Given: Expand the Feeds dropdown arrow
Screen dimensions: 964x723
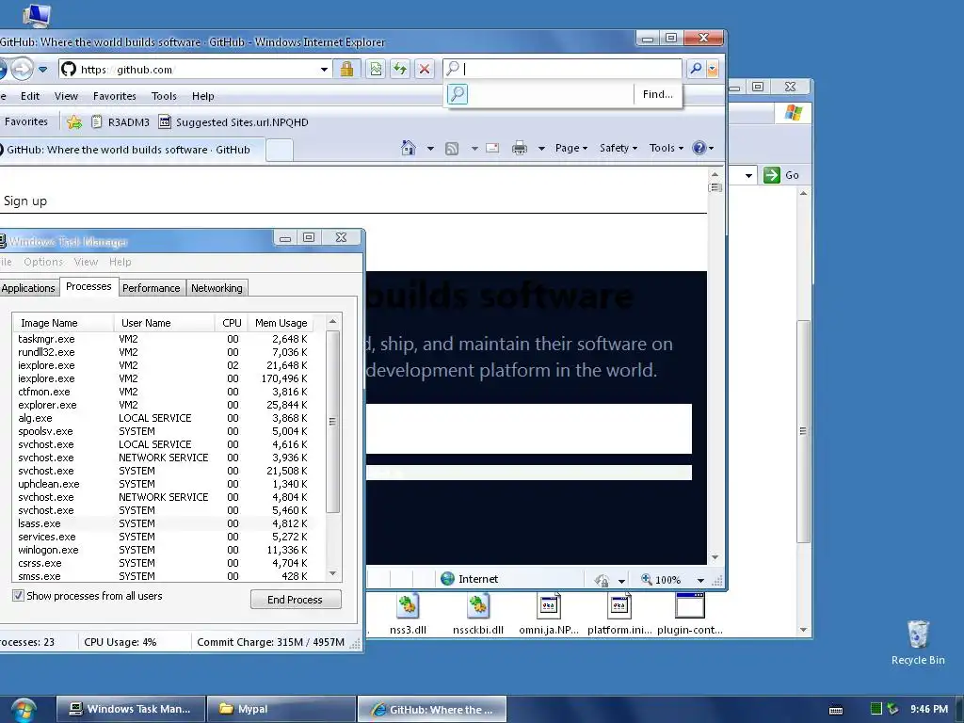Looking at the screenshot, I should (474, 148).
